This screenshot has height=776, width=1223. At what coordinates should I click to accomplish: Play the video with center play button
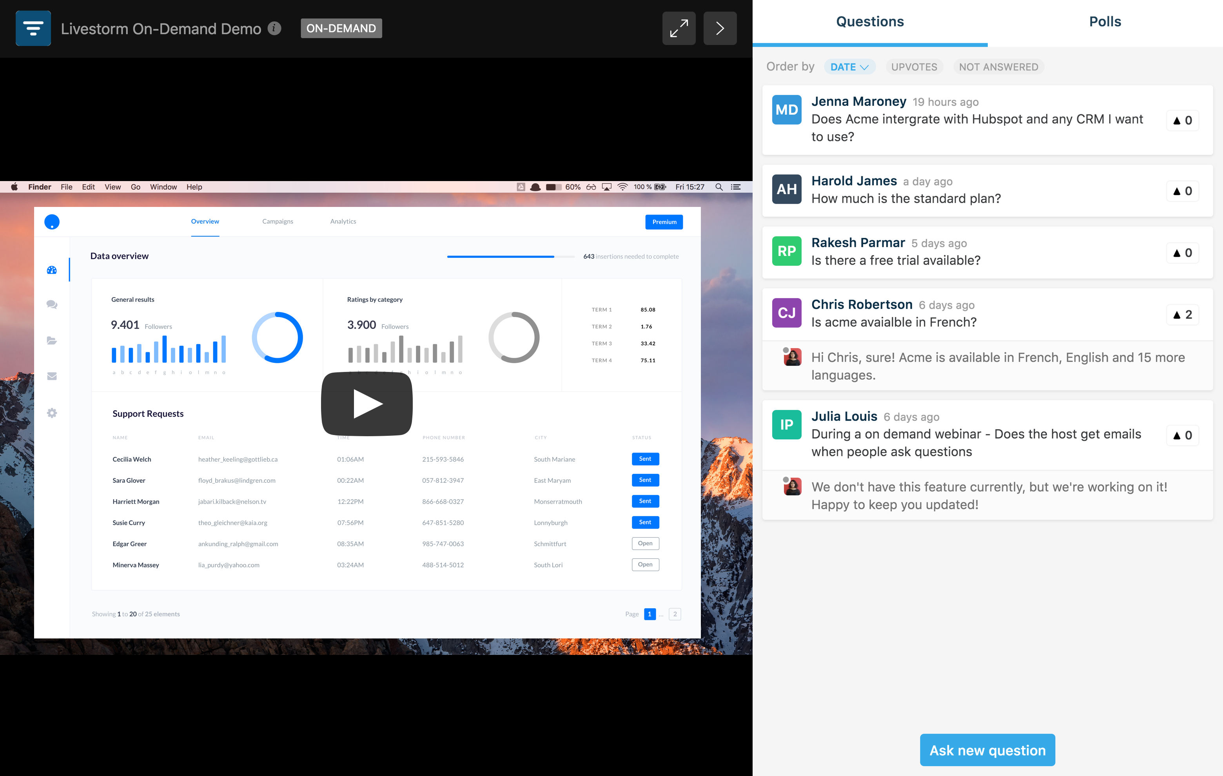[x=367, y=404]
